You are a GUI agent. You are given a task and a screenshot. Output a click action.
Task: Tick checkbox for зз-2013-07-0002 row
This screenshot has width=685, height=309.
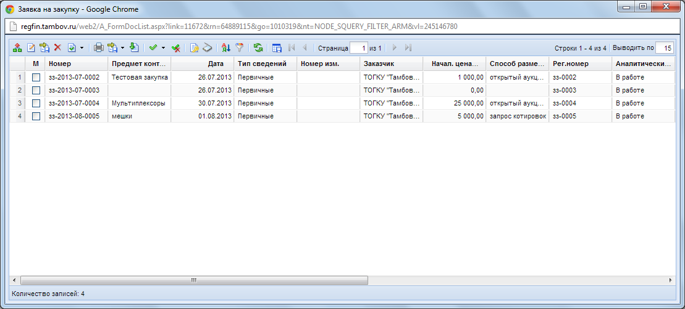point(36,78)
